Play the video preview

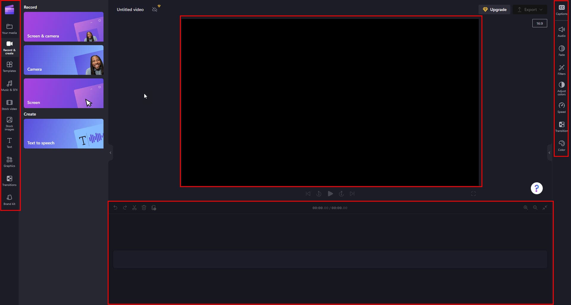point(330,194)
